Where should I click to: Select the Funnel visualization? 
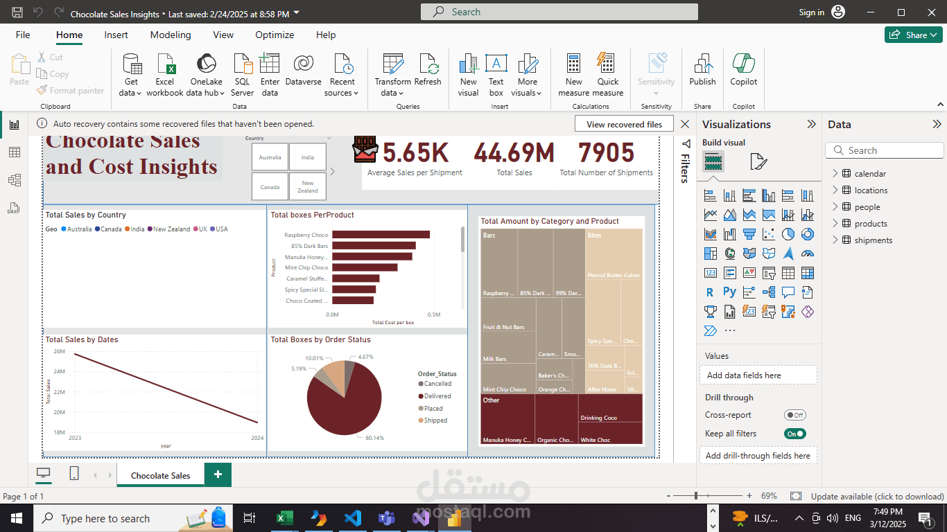click(749, 234)
